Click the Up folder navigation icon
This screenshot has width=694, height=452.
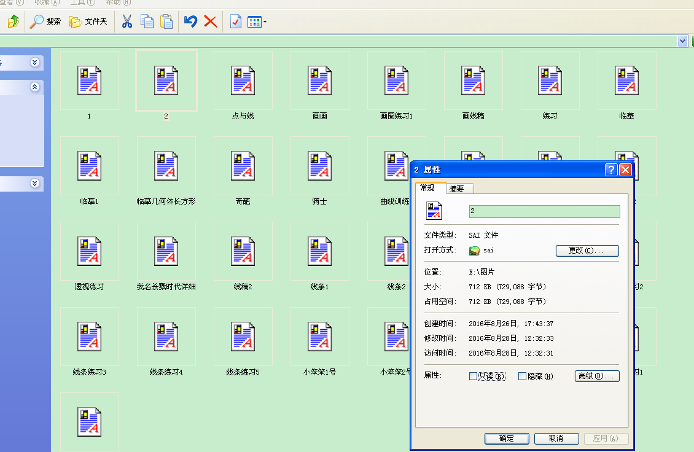click(x=12, y=21)
